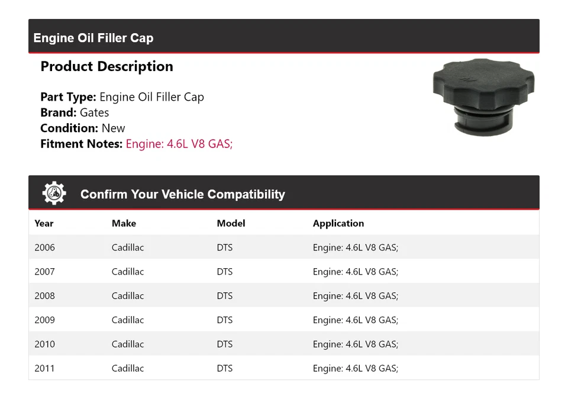The width and height of the screenshot is (568, 399).
Task: Click the Confirm Your Vehicle Compatibility banner
Action: (182, 194)
